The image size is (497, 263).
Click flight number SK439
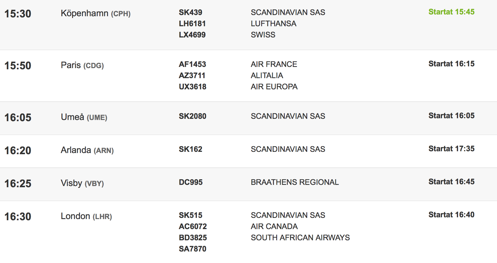pos(190,12)
